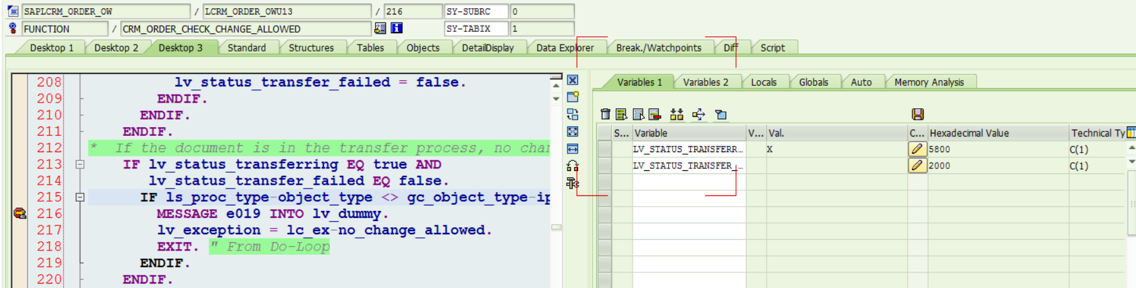The width and height of the screenshot is (1136, 288).
Task: Click the code editor scroll down arrow
Action: tap(556, 99)
